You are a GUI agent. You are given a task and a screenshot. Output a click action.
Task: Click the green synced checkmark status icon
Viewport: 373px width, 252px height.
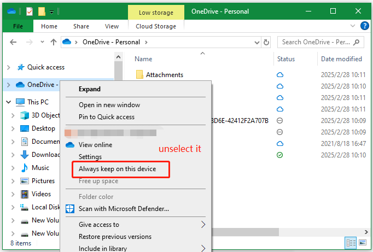(x=280, y=155)
